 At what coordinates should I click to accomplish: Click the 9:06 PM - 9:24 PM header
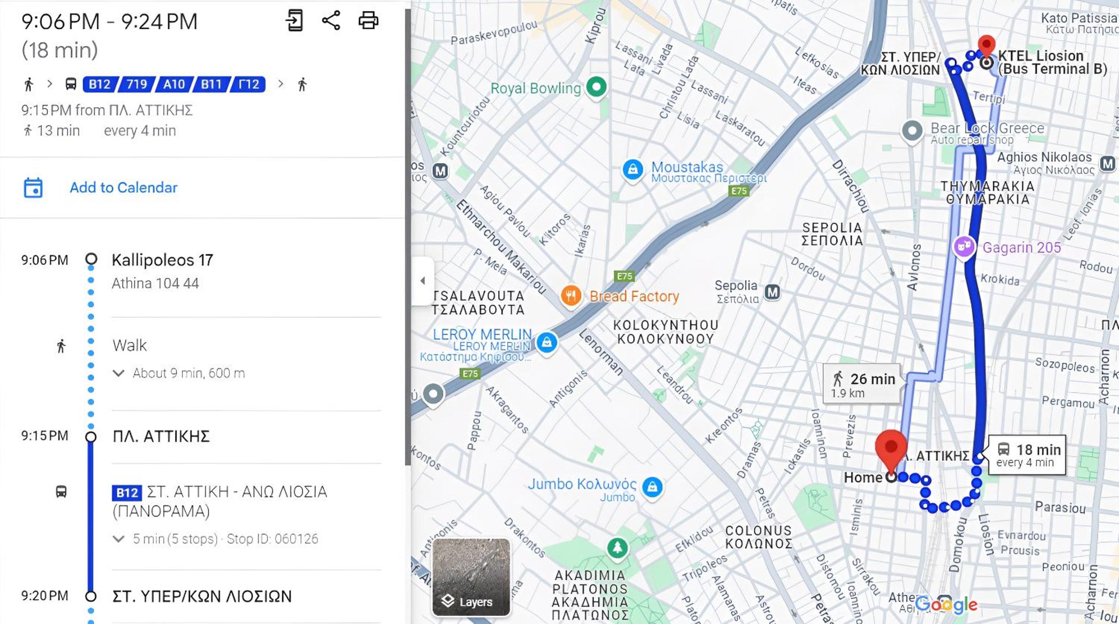(110, 22)
